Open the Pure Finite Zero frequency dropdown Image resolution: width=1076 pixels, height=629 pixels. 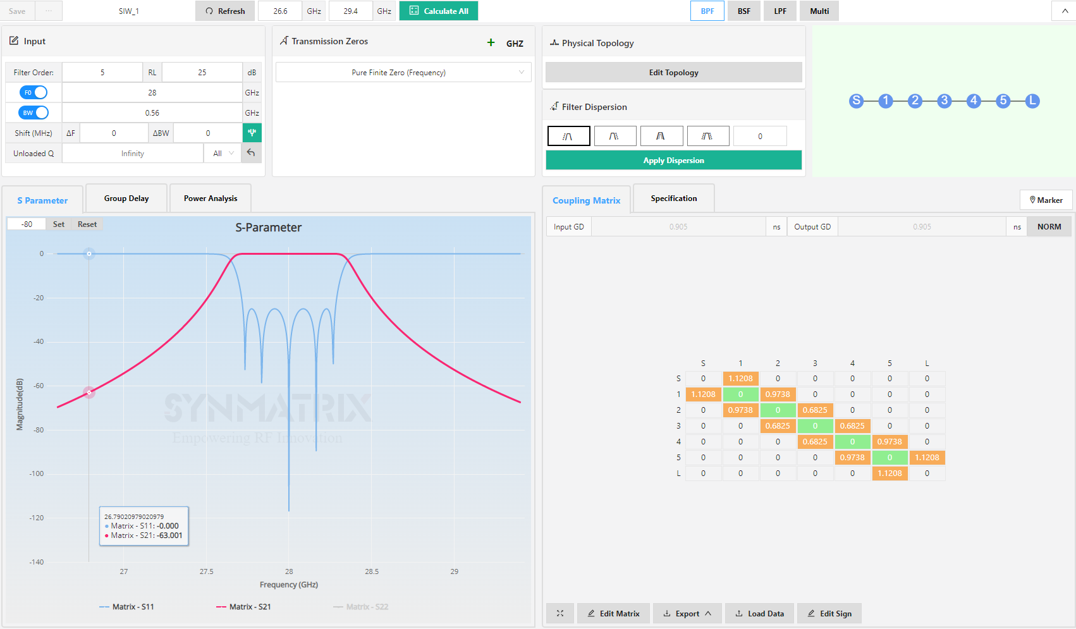(x=403, y=72)
